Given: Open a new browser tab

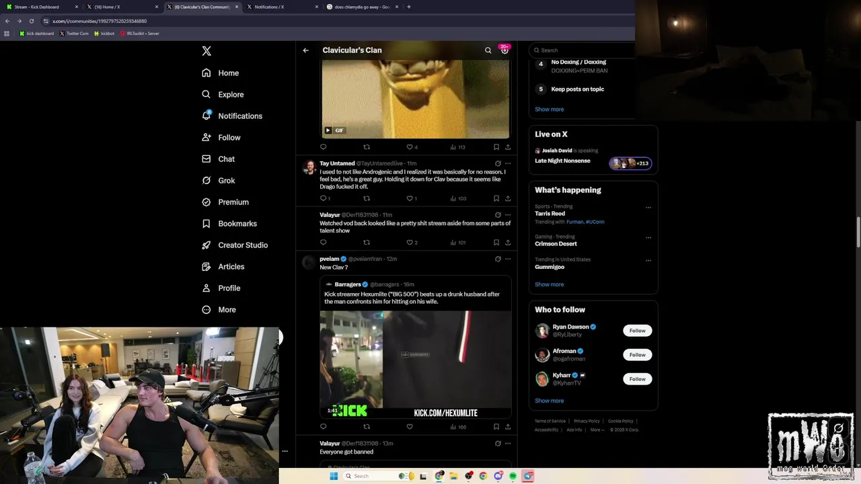Looking at the screenshot, I should point(409,7).
